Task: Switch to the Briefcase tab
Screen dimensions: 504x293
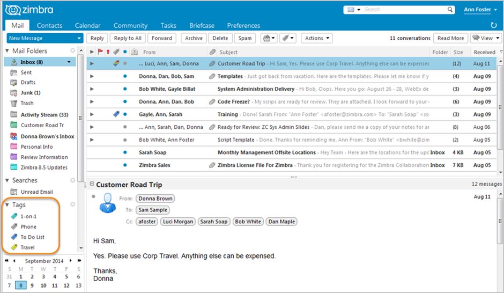Action: [x=202, y=25]
